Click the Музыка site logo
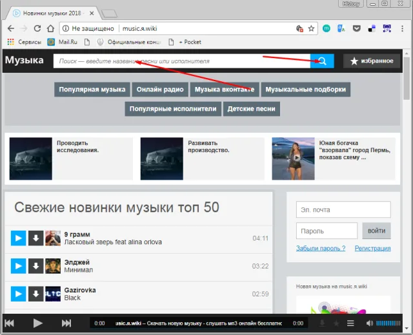 pyautogui.click(x=25, y=60)
